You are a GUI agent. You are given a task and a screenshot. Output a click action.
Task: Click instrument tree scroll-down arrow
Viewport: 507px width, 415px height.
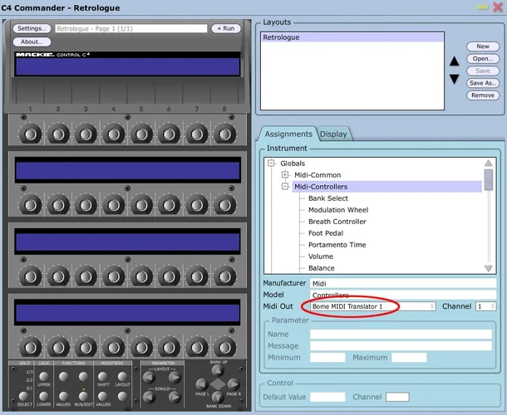click(x=488, y=268)
